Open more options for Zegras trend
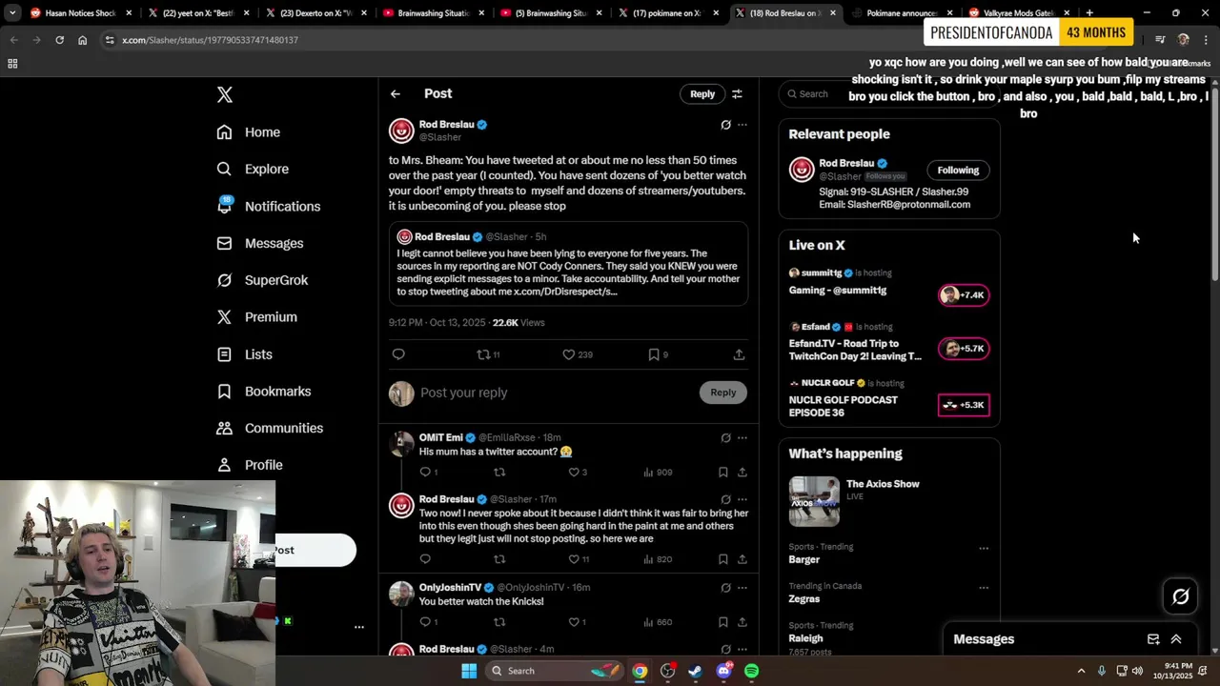 [984, 587]
